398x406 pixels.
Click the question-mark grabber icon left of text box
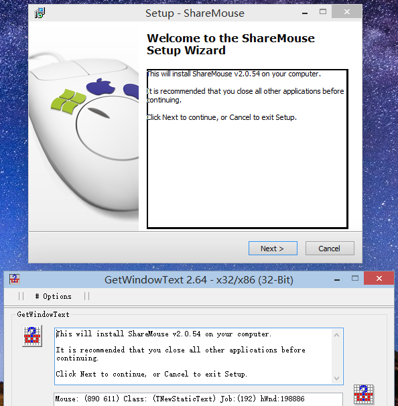pyautogui.click(x=32, y=336)
